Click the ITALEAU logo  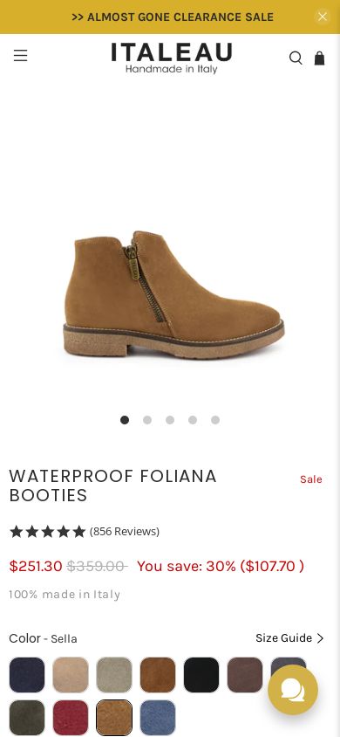(x=171, y=59)
